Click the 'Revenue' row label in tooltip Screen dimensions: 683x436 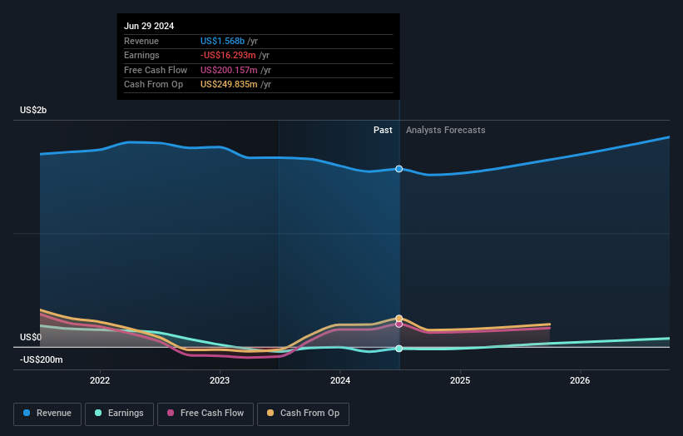[141, 41]
